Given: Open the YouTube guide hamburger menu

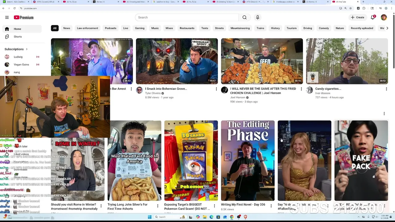Looking at the screenshot, I should (7, 18).
